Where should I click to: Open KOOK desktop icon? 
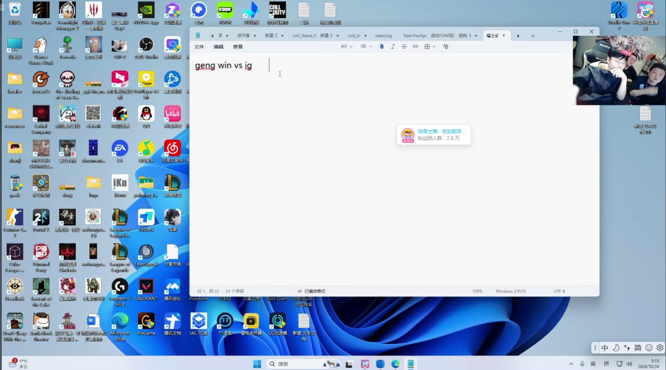pos(225,14)
